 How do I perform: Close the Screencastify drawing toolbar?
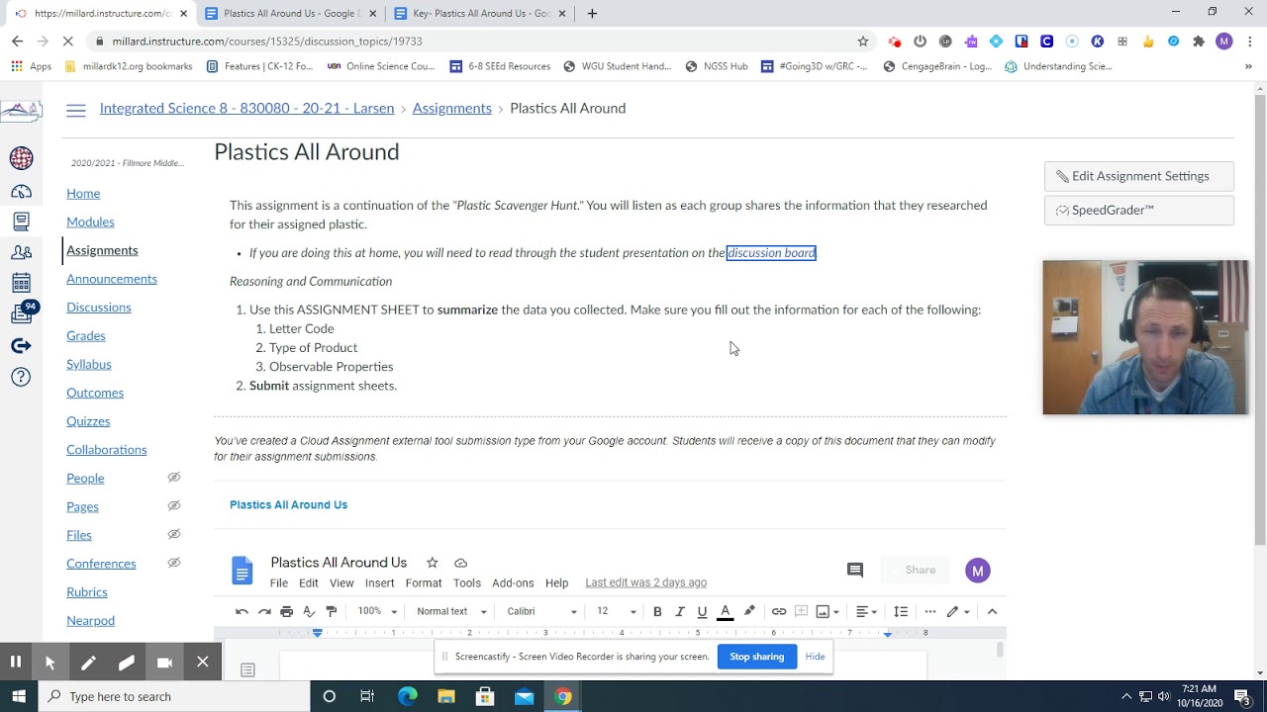(x=202, y=662)
